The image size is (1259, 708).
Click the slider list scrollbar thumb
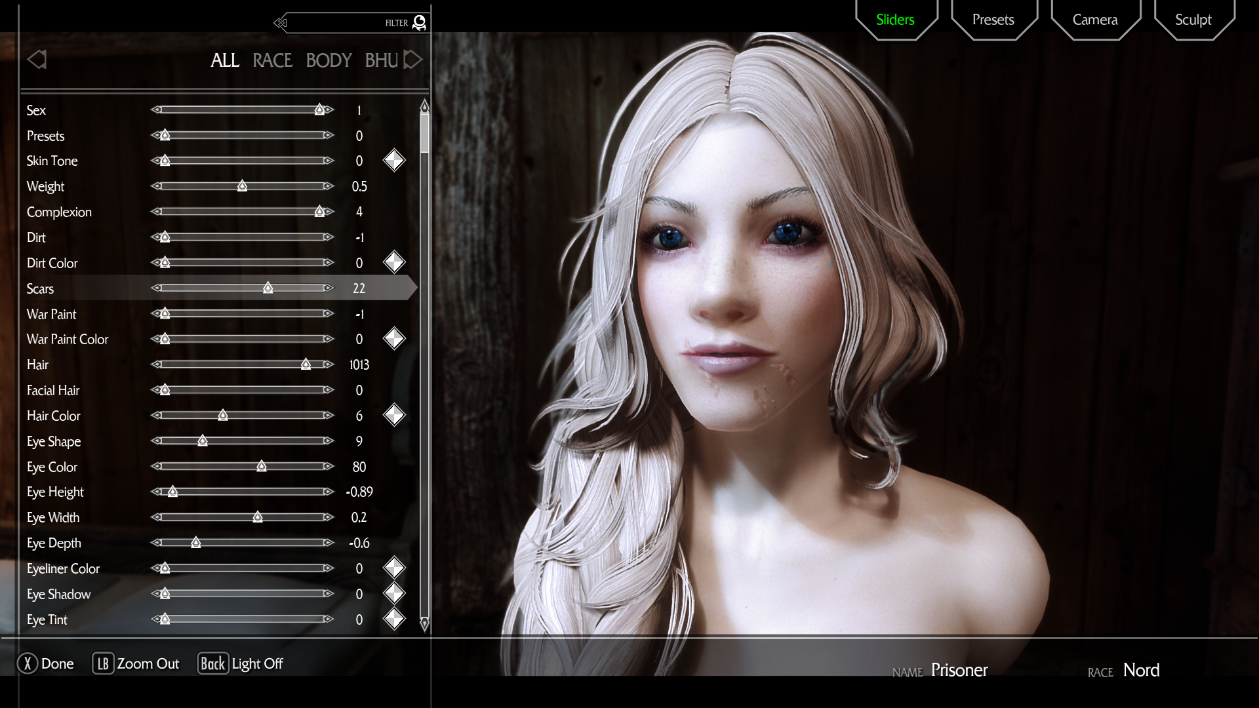click(x=424, y=133)
